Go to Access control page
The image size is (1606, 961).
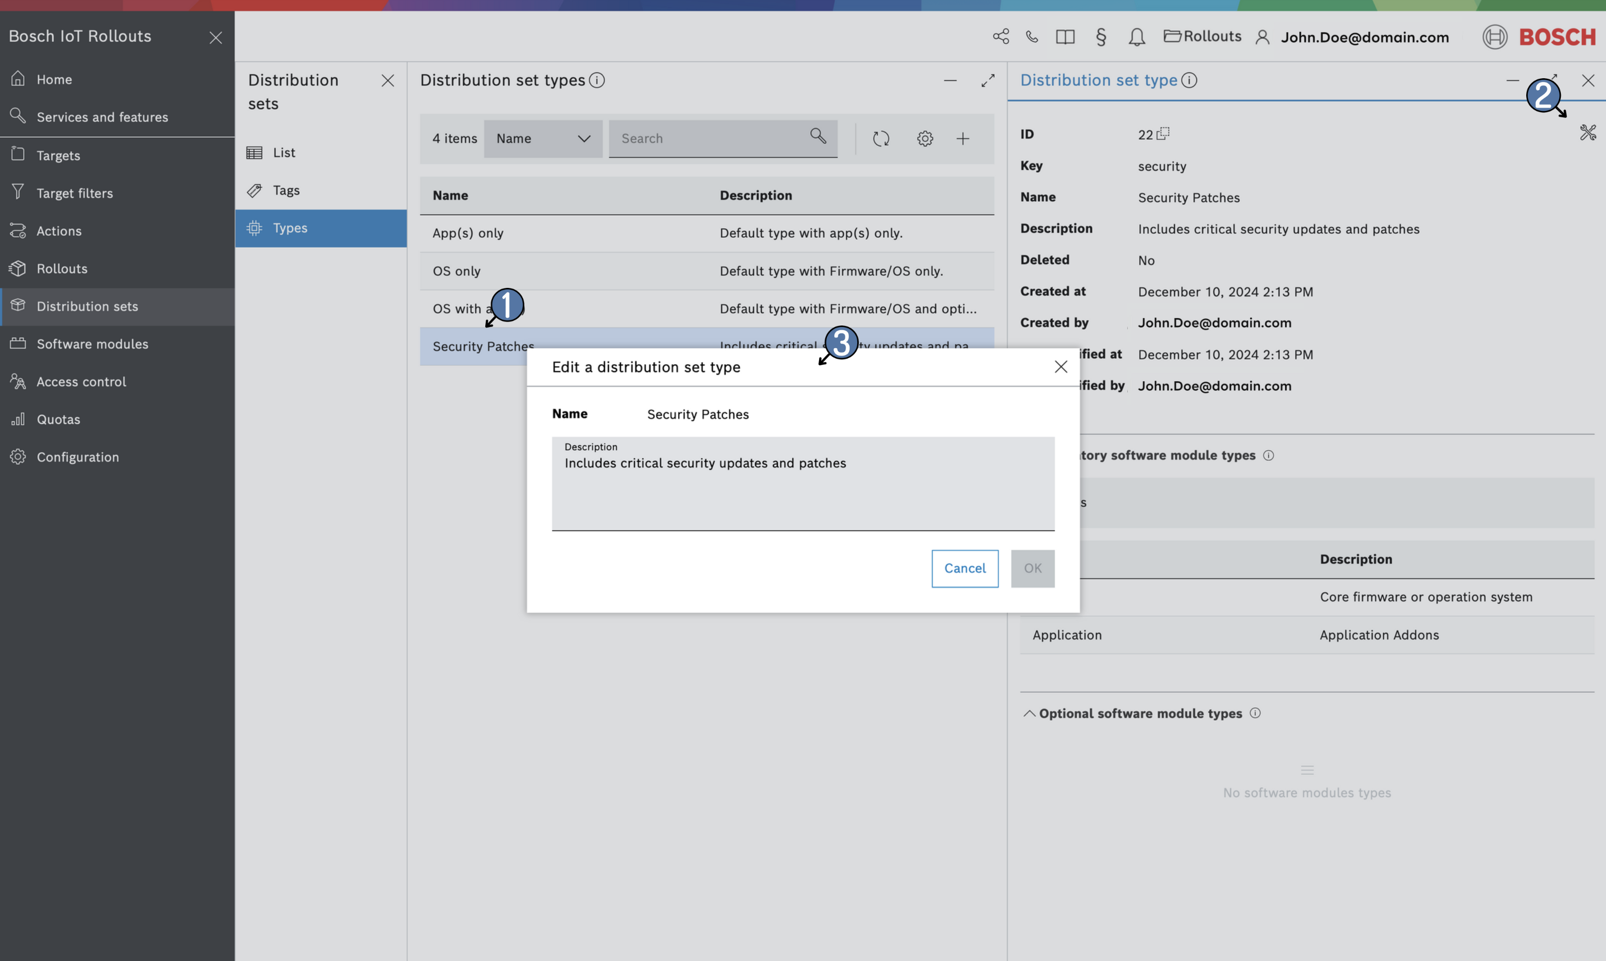117,381
